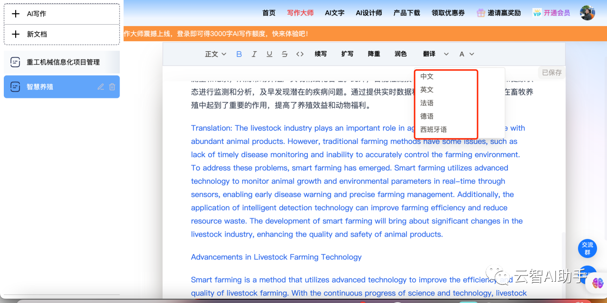Select 英文 as translation language
This screenshot has width=607, height=303.
[426, 89]
